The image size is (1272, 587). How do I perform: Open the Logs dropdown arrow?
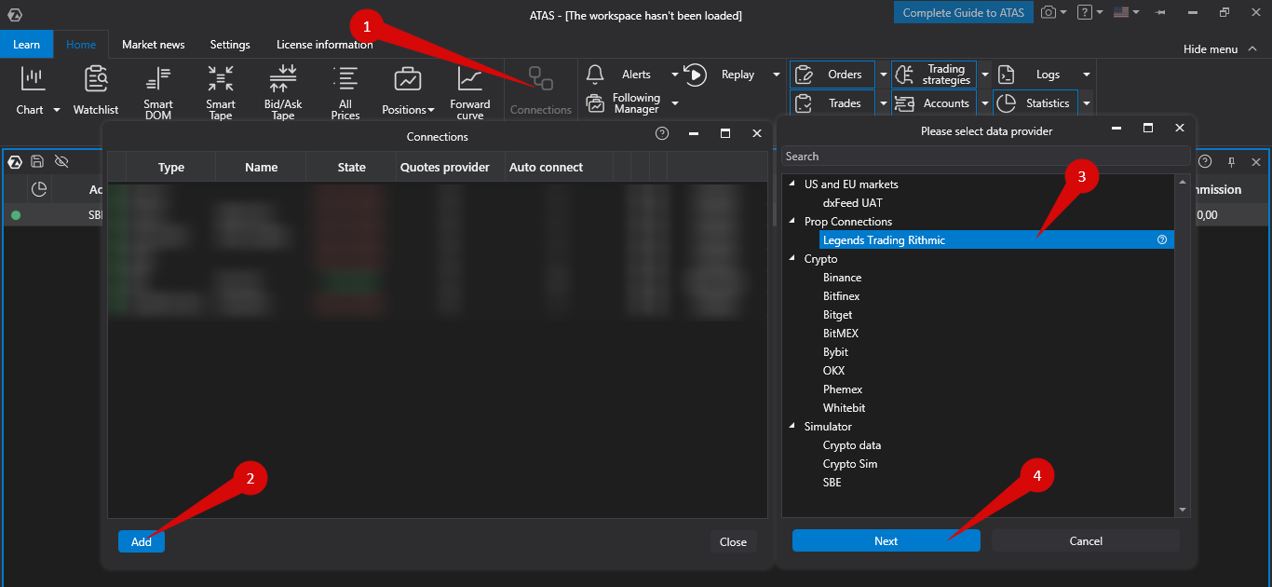coord(1086,74)
